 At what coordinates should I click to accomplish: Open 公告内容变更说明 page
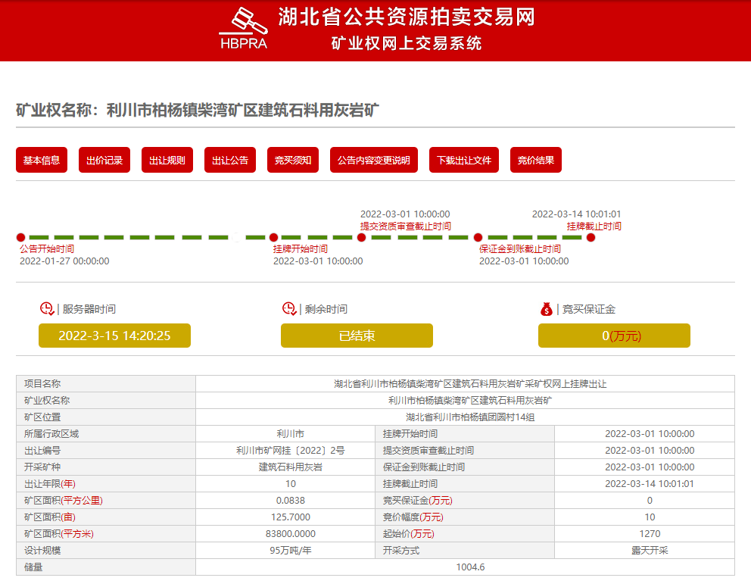tap(373, 160)
